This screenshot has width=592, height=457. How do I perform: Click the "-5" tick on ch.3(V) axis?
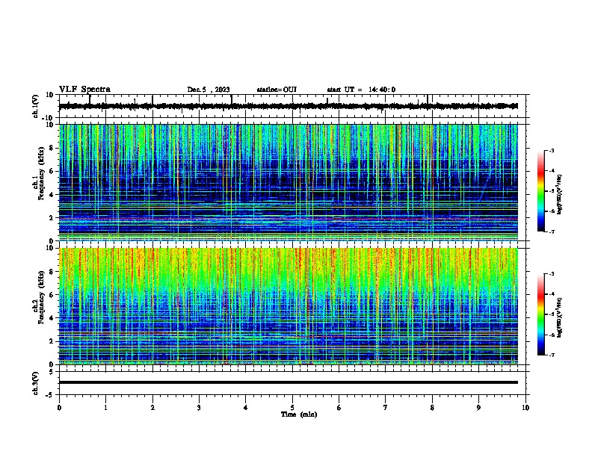(50, 395)
